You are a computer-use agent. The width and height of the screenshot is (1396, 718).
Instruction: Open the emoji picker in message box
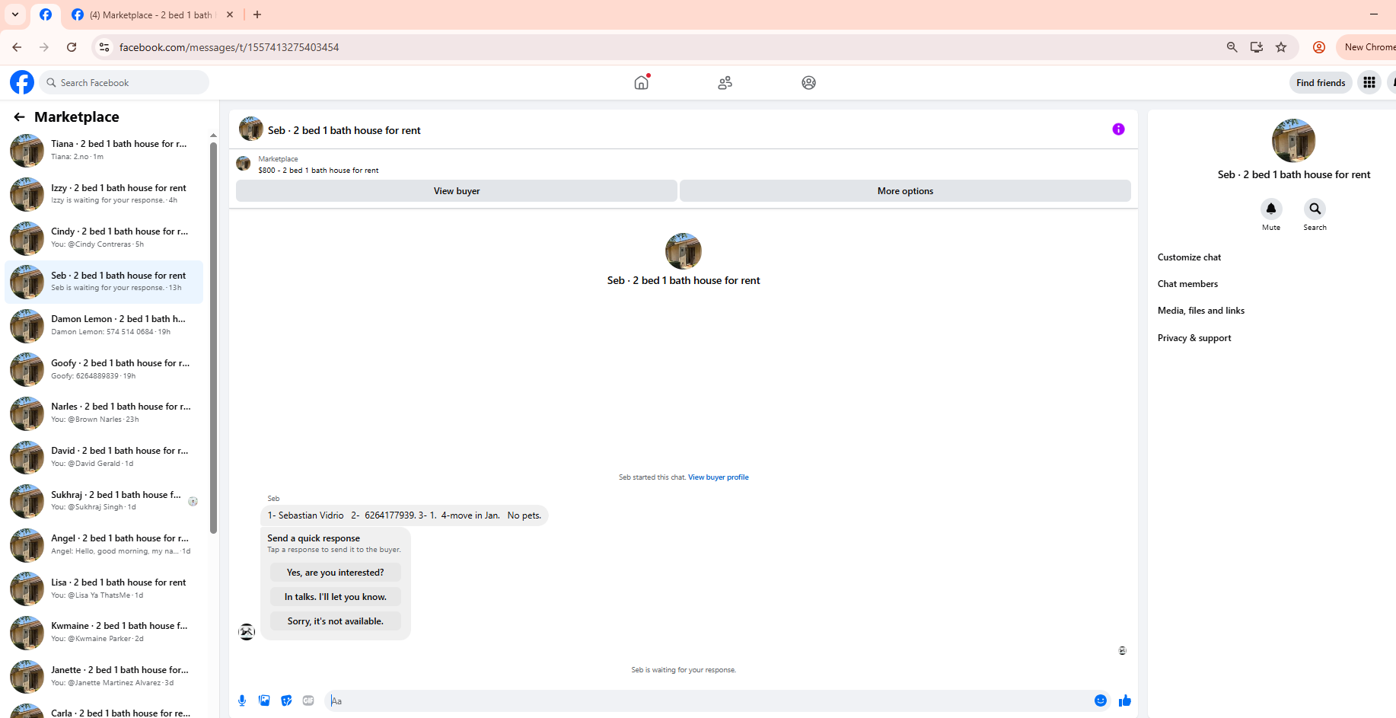[1101, 700]
